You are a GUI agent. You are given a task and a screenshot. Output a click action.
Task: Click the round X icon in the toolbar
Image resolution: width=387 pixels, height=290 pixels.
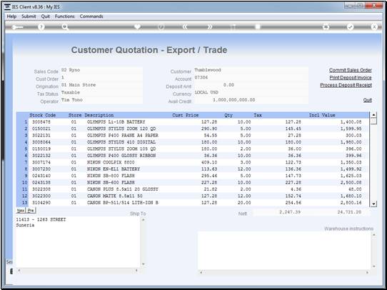tap(374, 27)
